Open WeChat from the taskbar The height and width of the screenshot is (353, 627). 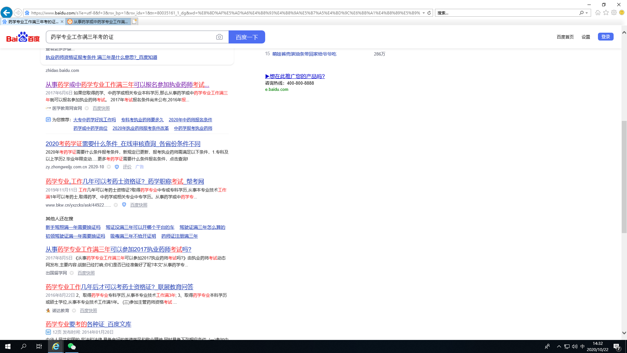pyautogui.click(x=72, y=346)
